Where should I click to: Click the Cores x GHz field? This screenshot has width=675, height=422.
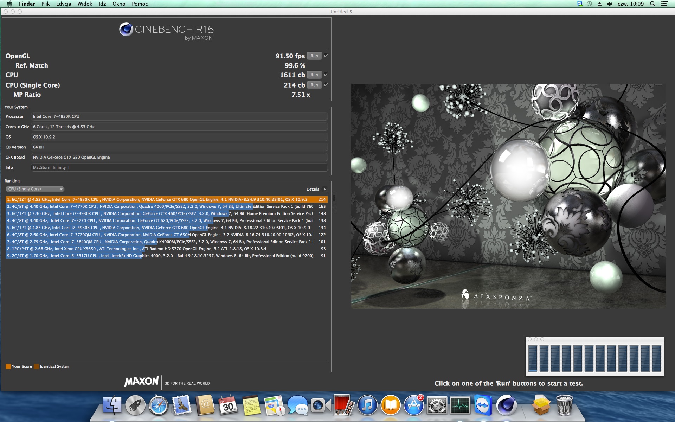point(179,127)
